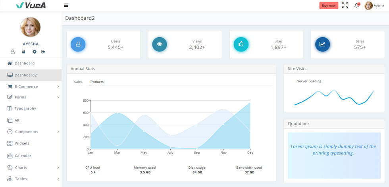Click the AYESHA name in sidebar

(31, 44)
